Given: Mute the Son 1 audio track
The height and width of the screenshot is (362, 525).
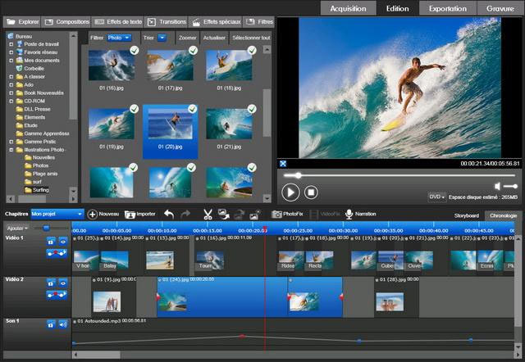Looking at the screenshot, I should tap(62, 324).
